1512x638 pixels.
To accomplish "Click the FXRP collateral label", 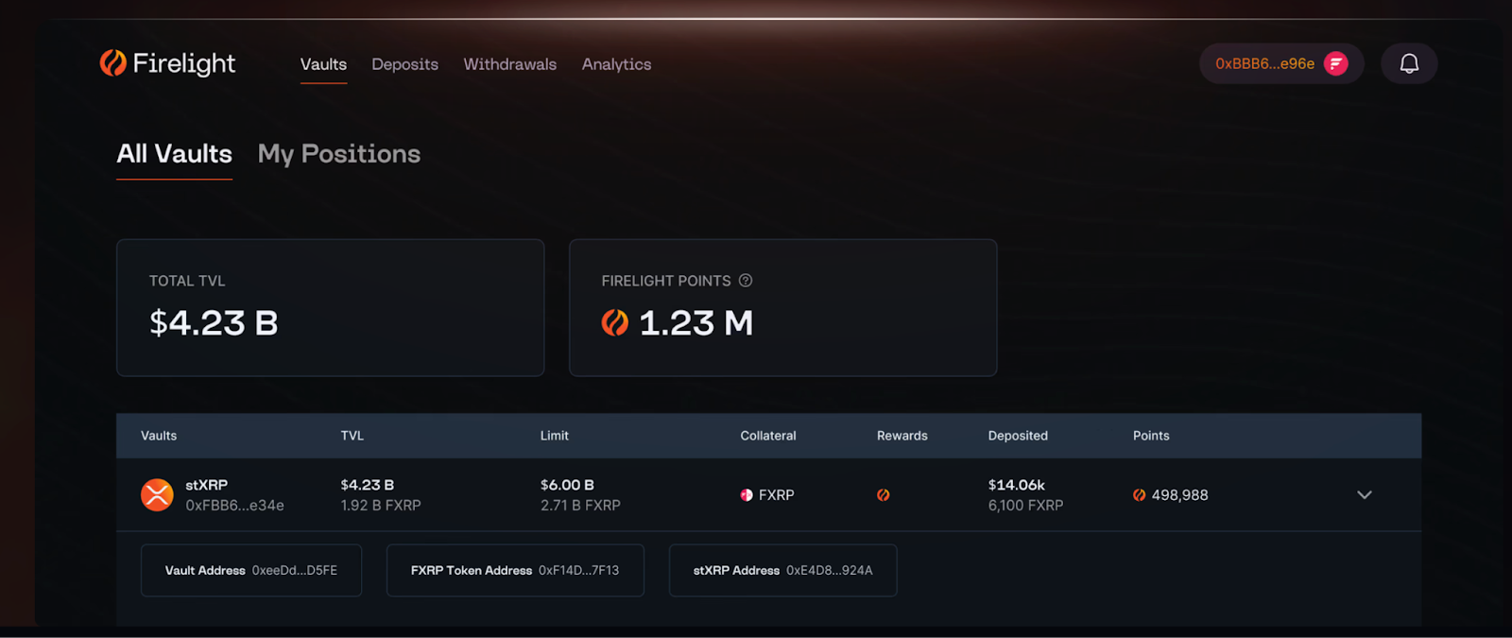I will tap(776, 495).
